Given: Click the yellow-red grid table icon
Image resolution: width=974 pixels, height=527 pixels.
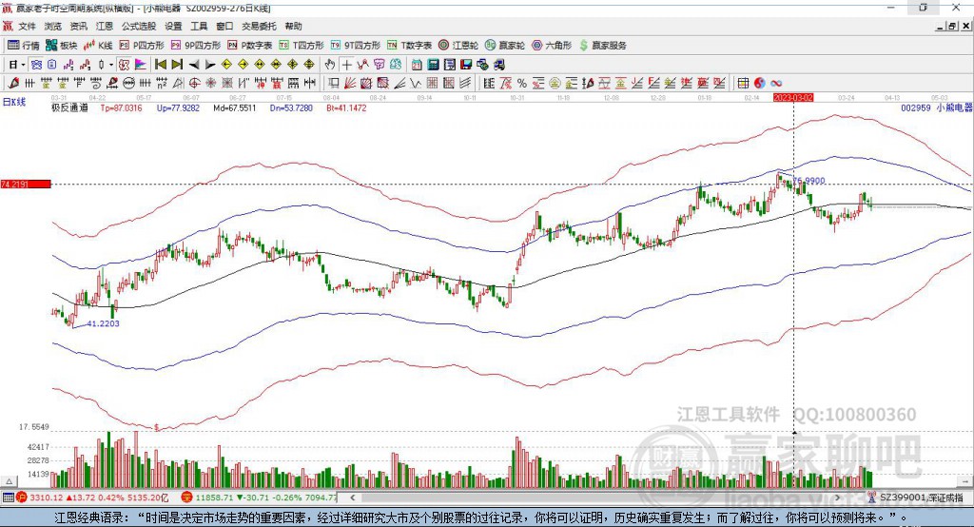Looking at the screenshot, I should [x=743, y=83].
